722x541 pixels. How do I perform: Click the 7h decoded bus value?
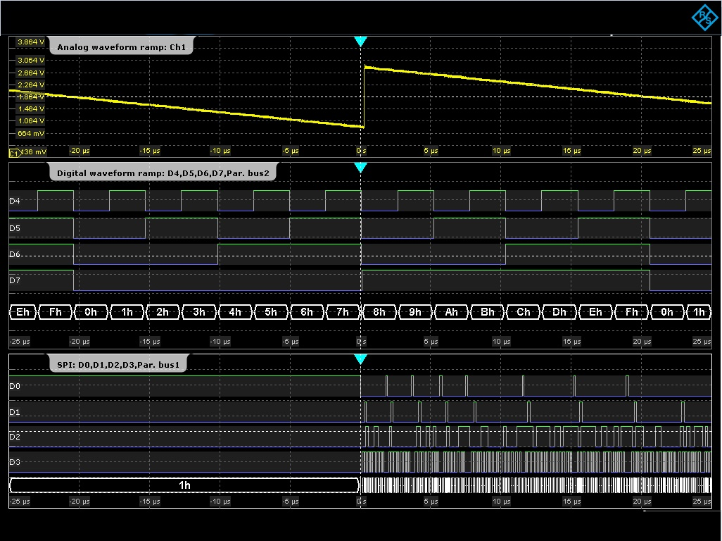click(343, 312)
